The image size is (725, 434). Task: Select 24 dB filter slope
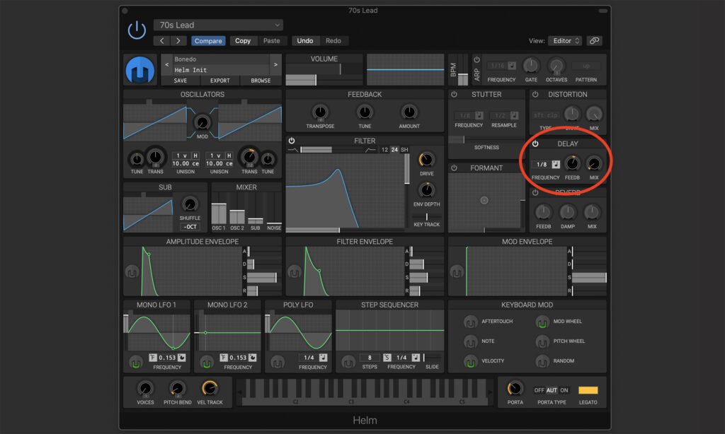click(394, 150)
